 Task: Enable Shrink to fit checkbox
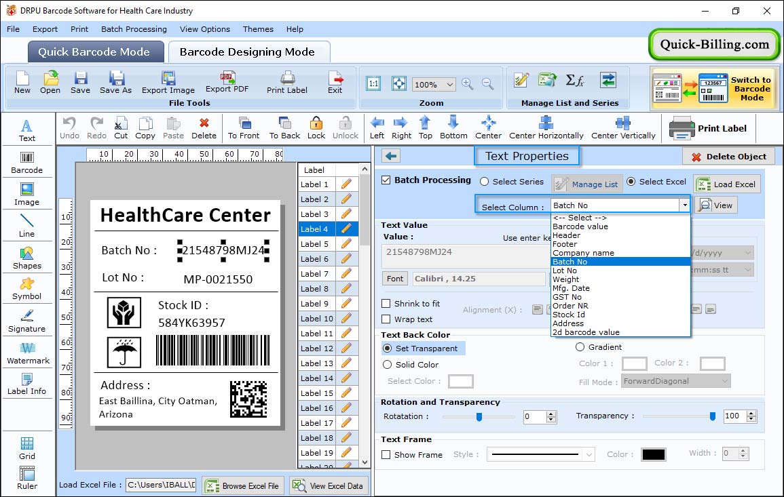pyautogui.click(x=386, y=303)
